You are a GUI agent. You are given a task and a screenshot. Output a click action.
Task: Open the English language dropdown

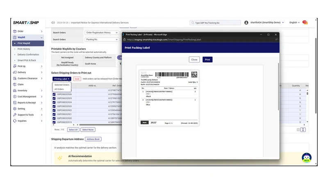(294, 22)
